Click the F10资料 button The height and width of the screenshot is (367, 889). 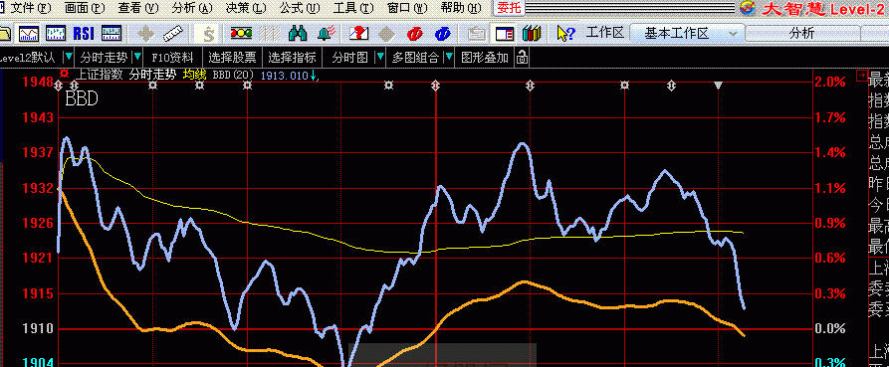tap(172, 58)
